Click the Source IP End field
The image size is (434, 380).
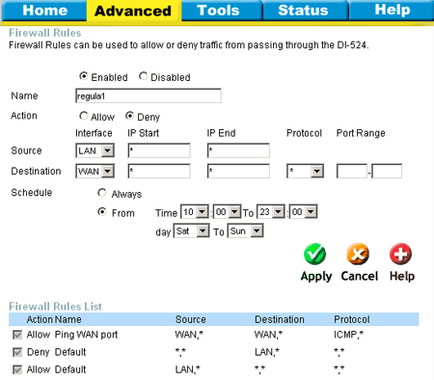pos(238,150)
